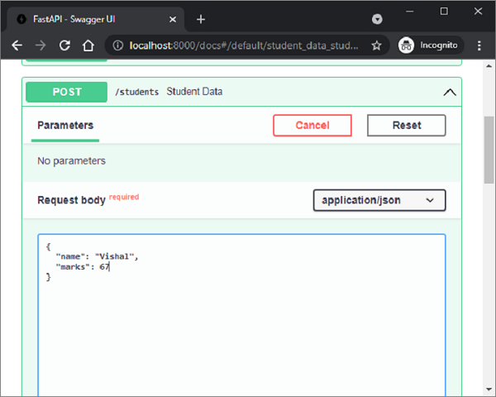Click the tab search dropdown arrow
Screen dimensions: 496x397
pos(377,19)
